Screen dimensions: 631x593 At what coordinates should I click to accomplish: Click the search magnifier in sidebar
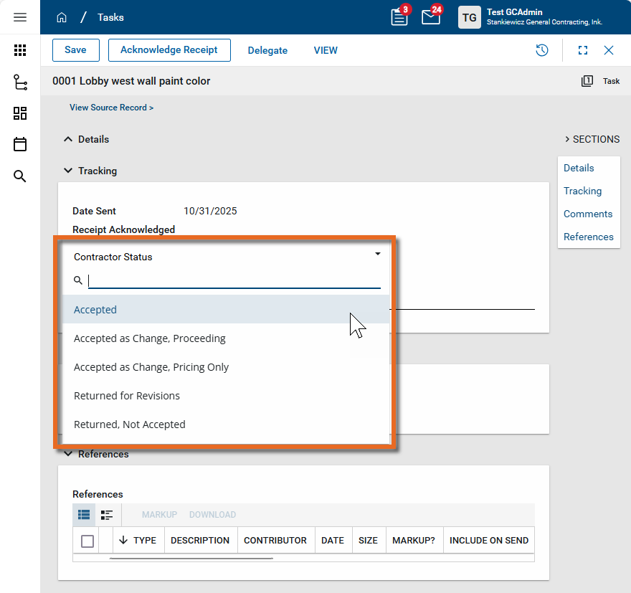click(x=20, y=176)
